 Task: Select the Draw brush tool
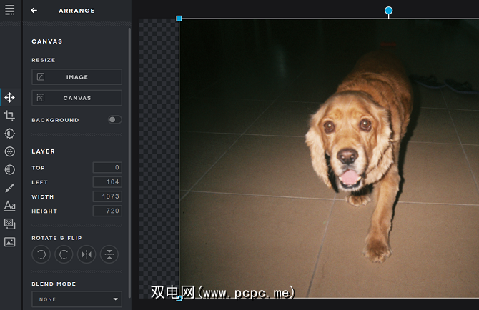[10, 188]
